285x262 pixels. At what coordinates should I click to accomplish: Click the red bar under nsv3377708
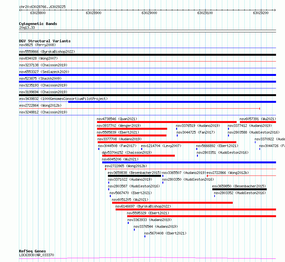click(167, 142)
